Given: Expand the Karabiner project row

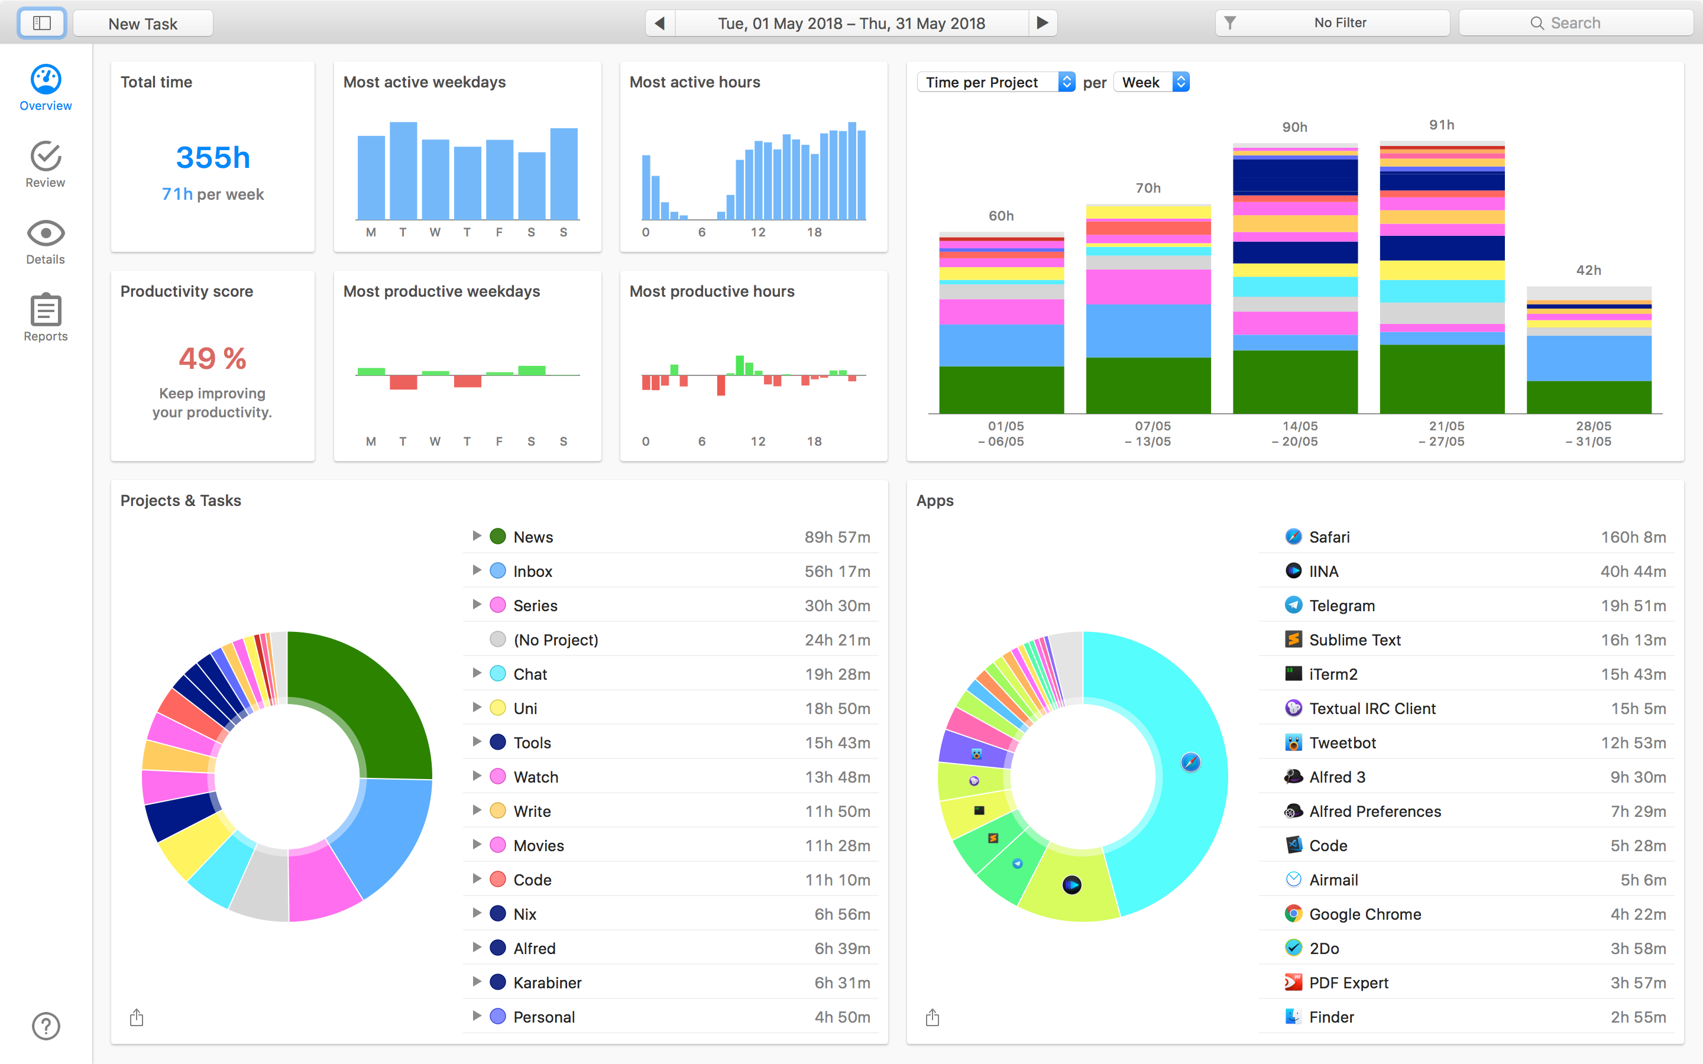Looking at the screenshot, I should tap(477, 982).
